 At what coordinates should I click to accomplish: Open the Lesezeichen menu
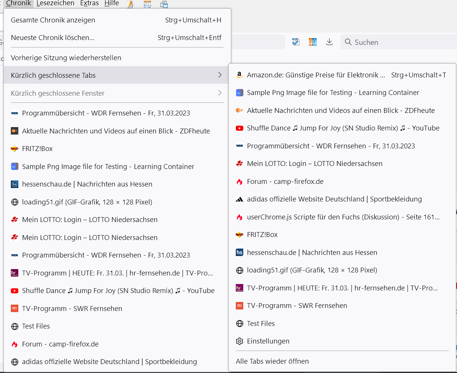[55, 3]
